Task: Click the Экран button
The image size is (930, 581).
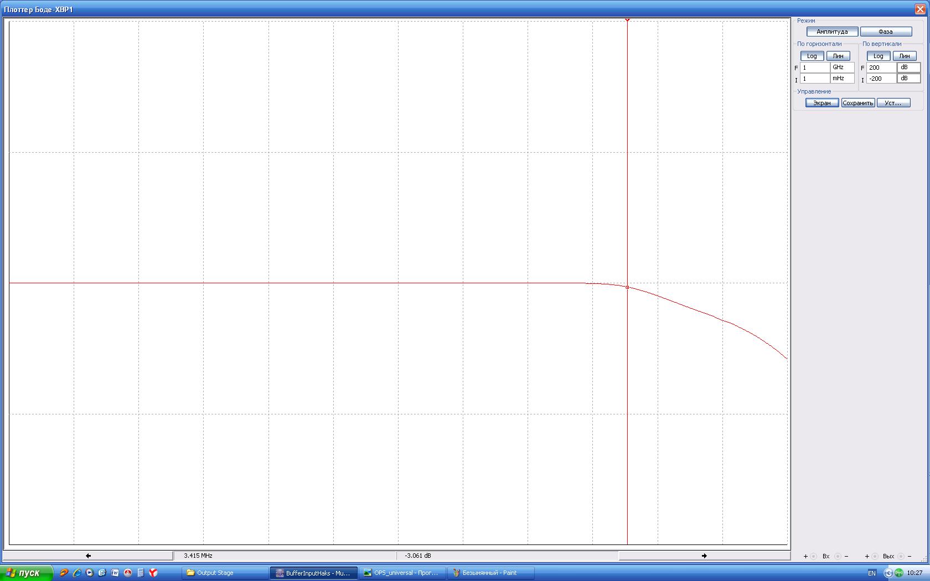Action: point(822,103)
